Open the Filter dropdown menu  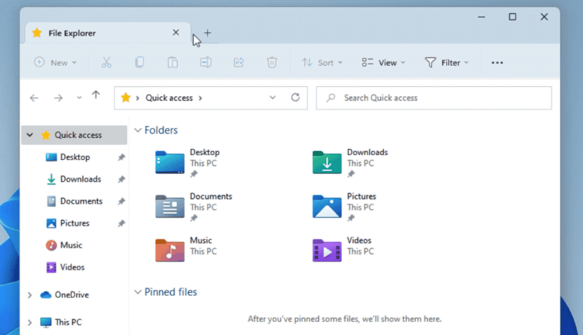point(446,63)
